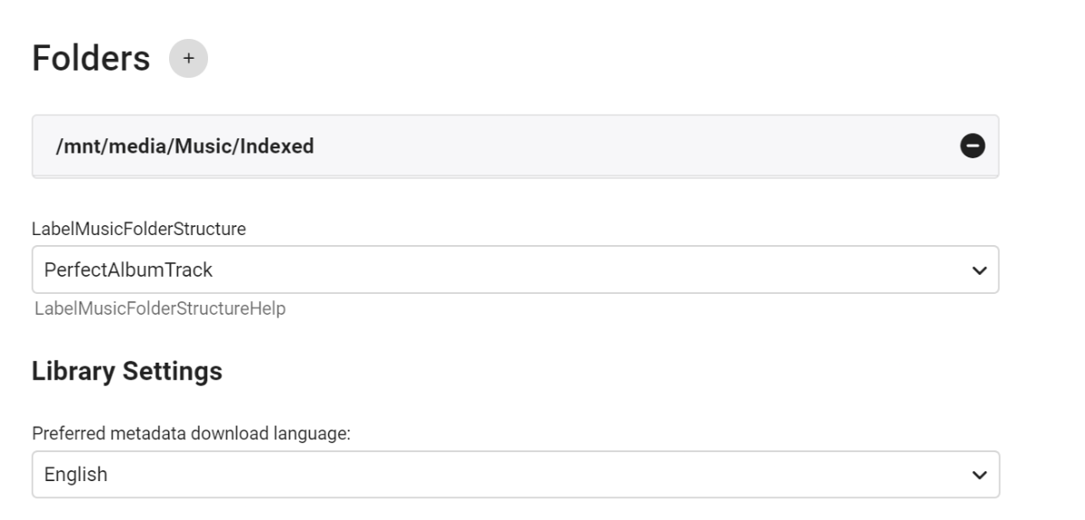Click the LabelMusicFolderStructureHelp hint text
The height and width of the screenshot is (520, 1085).
point(160,309)
